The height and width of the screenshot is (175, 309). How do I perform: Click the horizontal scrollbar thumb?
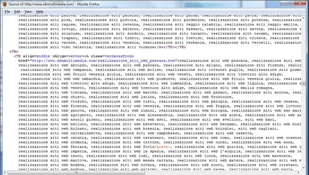tap(76, 173)
